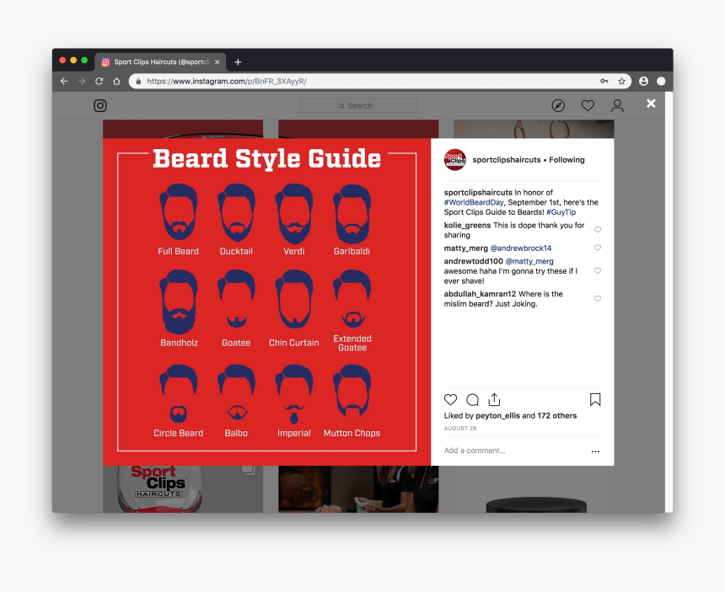Image resolution: width=725 pixels, height=592 pixels.
Task: Open the profile person icon in header
Action: tap(617, 106)
